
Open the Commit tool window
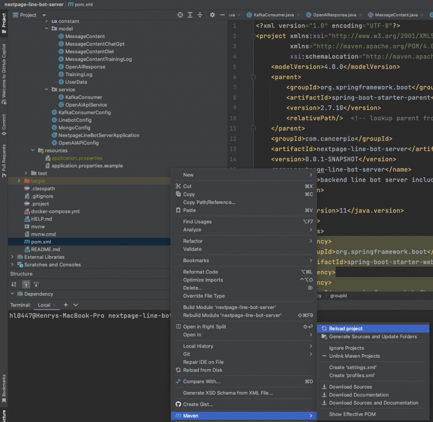click(x=4, y=124)
